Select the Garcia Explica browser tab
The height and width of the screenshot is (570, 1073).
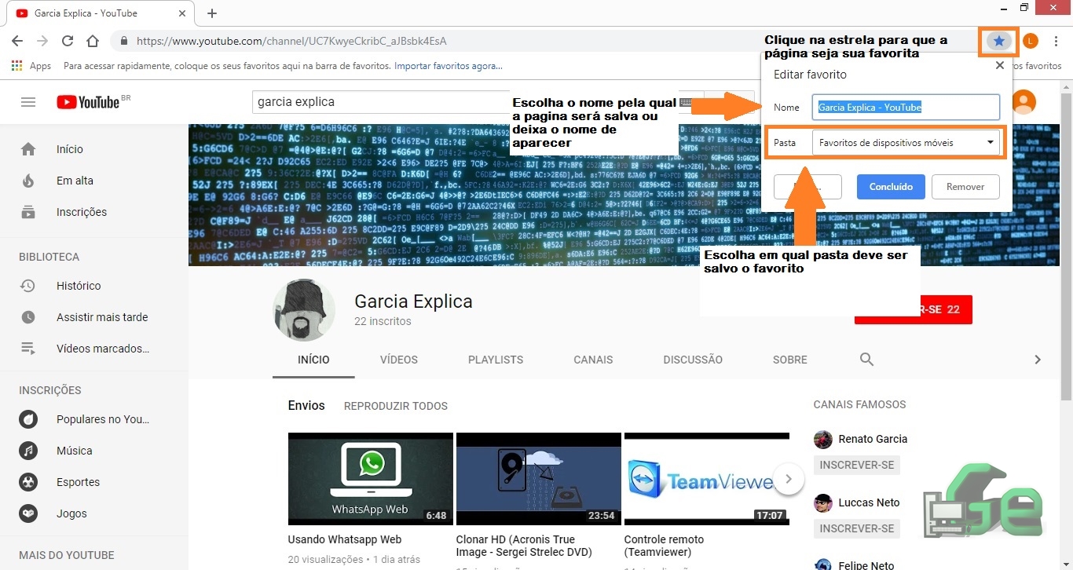(x=98, y=13)
